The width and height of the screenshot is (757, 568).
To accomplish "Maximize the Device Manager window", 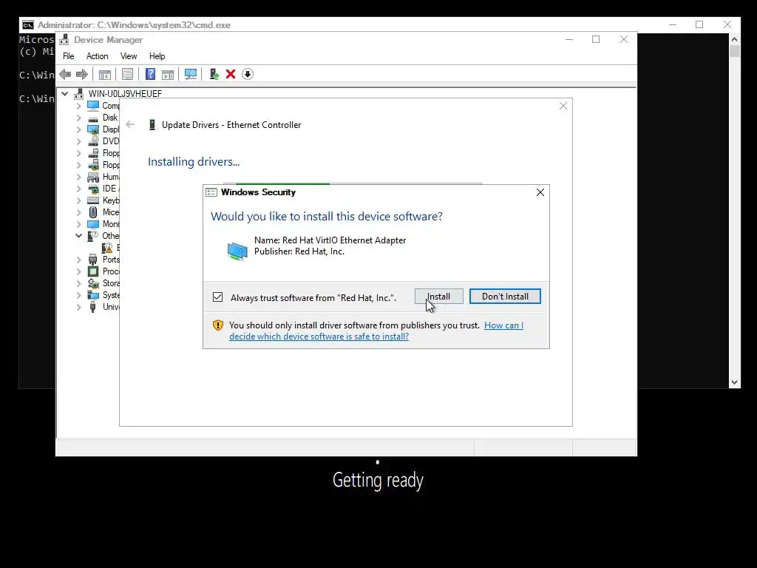I will 596,40.
